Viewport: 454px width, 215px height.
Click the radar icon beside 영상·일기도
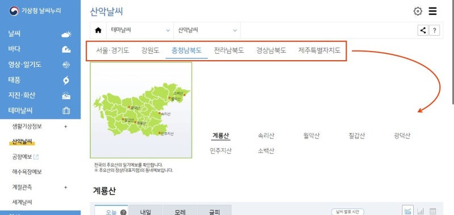pos(66,65)
